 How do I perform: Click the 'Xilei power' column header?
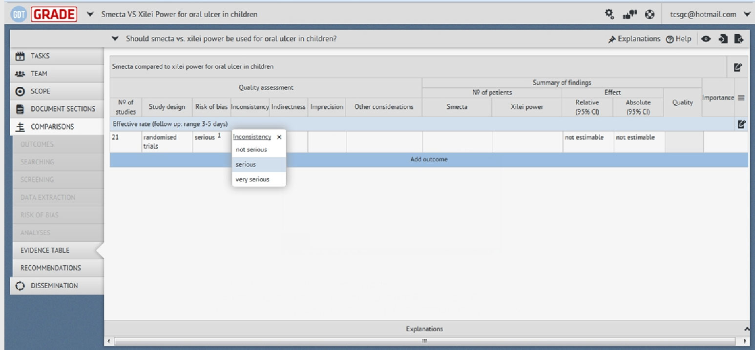click(527, 107)
